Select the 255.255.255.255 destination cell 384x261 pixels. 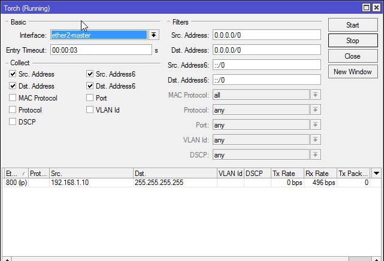tap(175, 183)
